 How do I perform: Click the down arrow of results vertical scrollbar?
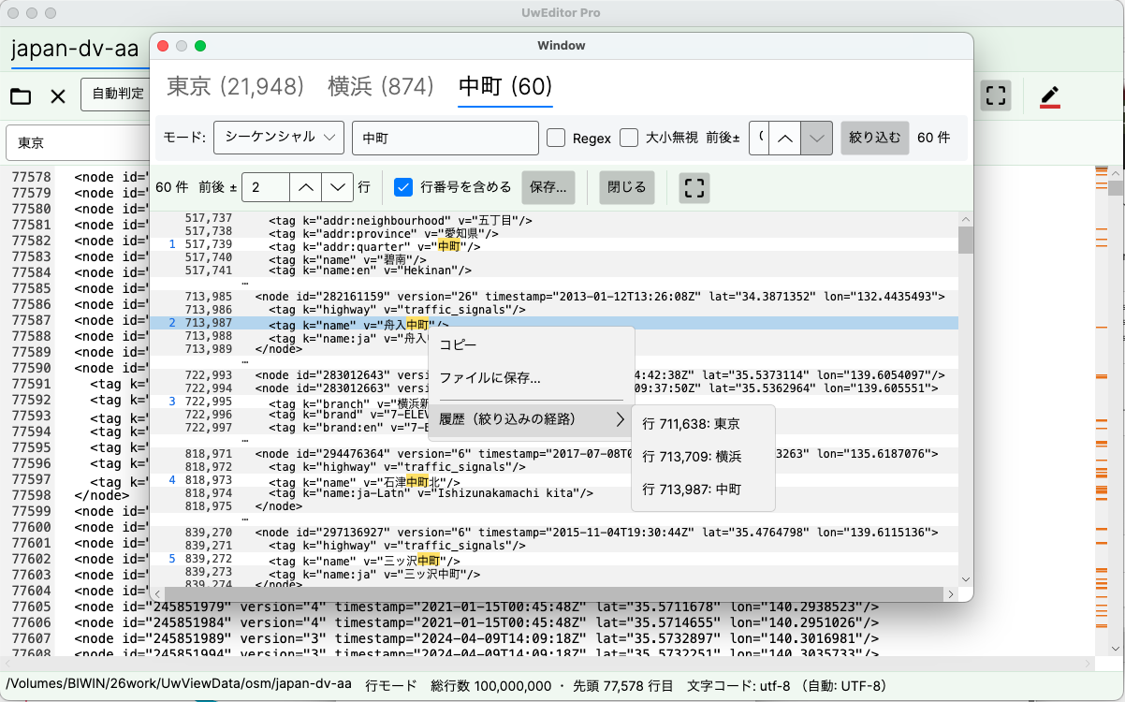tap(966, 579)
